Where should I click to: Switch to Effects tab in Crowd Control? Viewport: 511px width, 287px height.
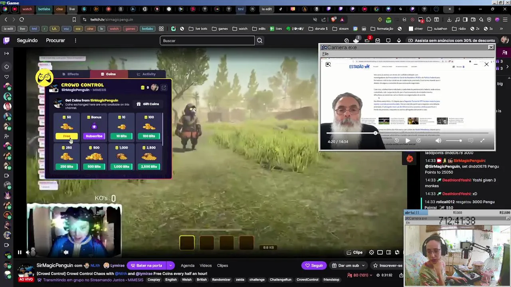pyautogui.click(x=70, y=74)
